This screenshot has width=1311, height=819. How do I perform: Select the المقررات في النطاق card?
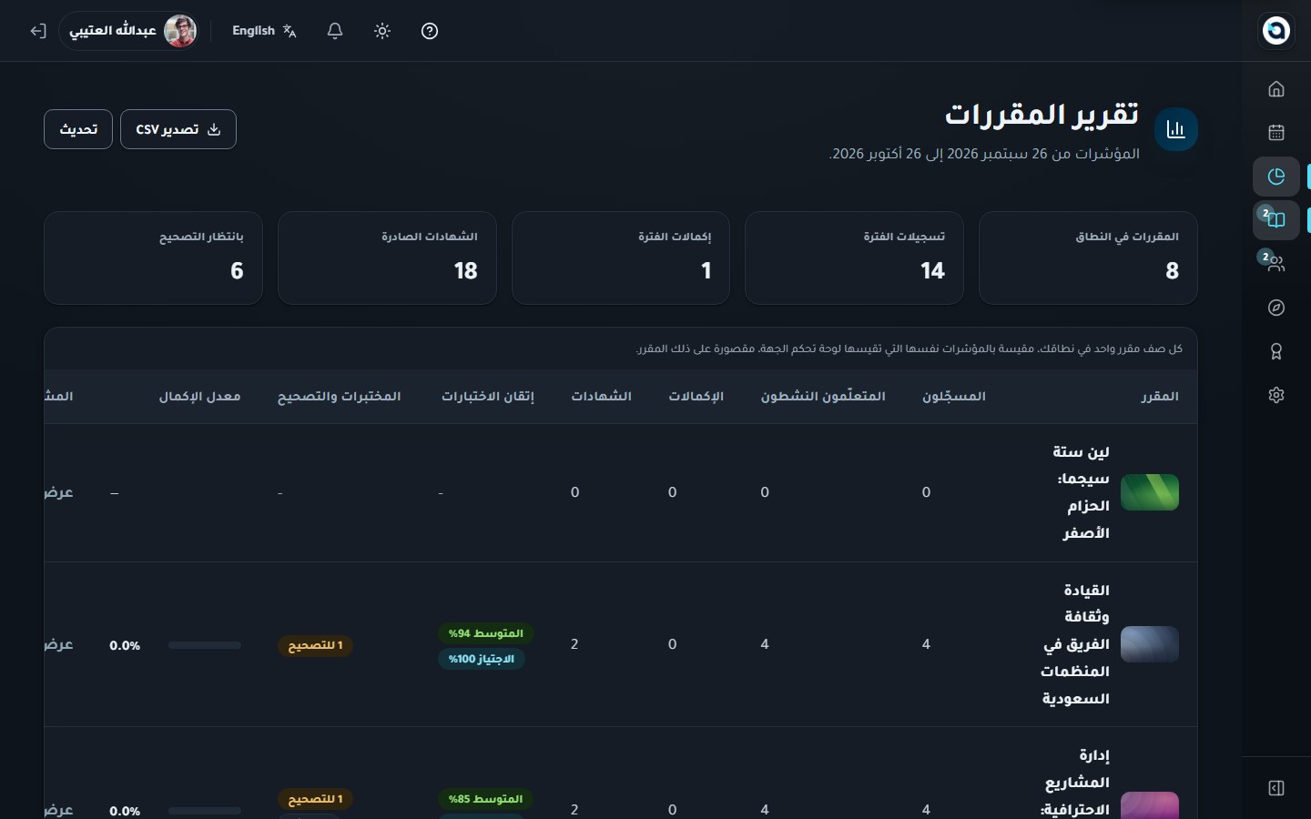pos(1088,258)
